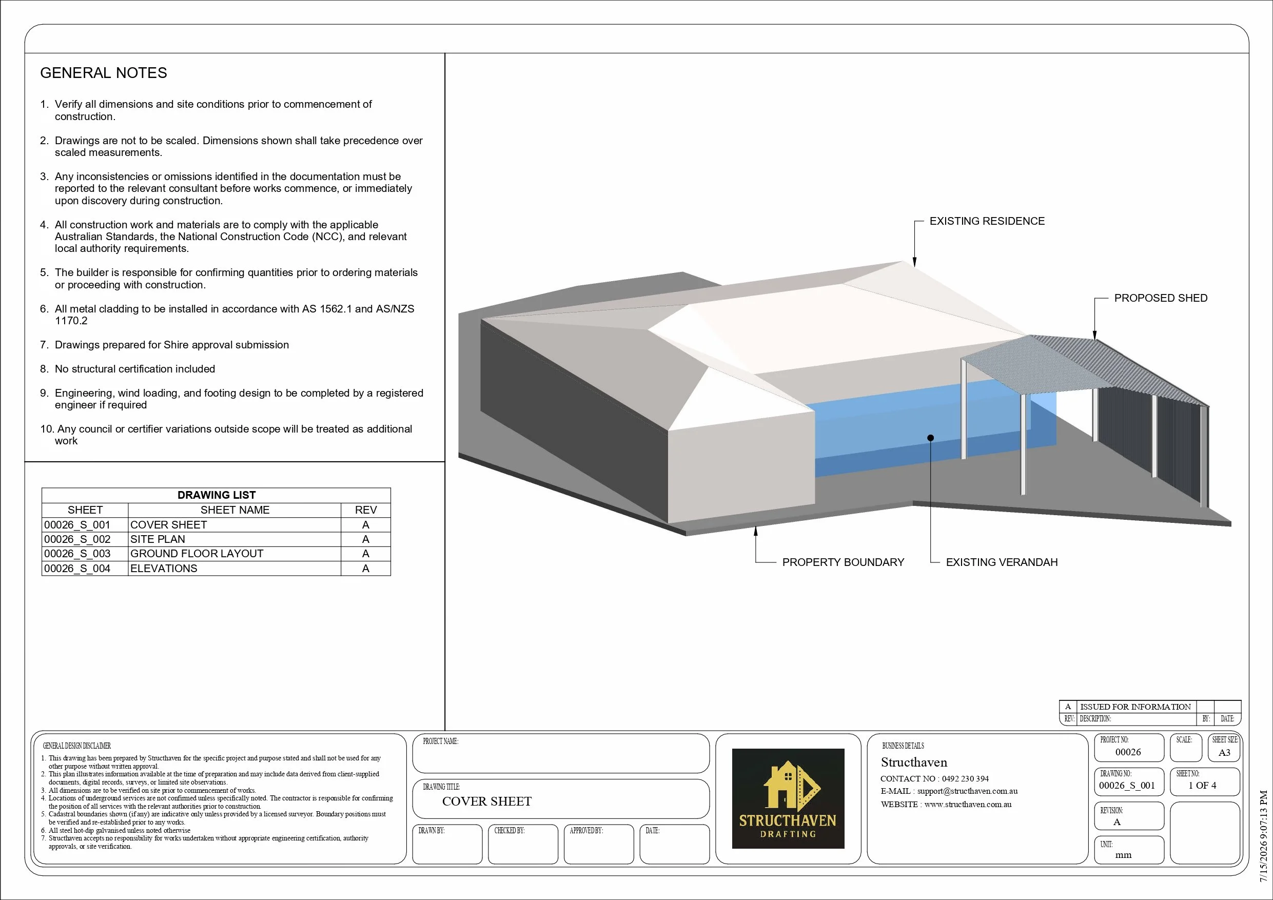The height and width of the screenshot is (900, 1273).
Task: Click the PROJECT NAME field
Action: coord(560,753)
